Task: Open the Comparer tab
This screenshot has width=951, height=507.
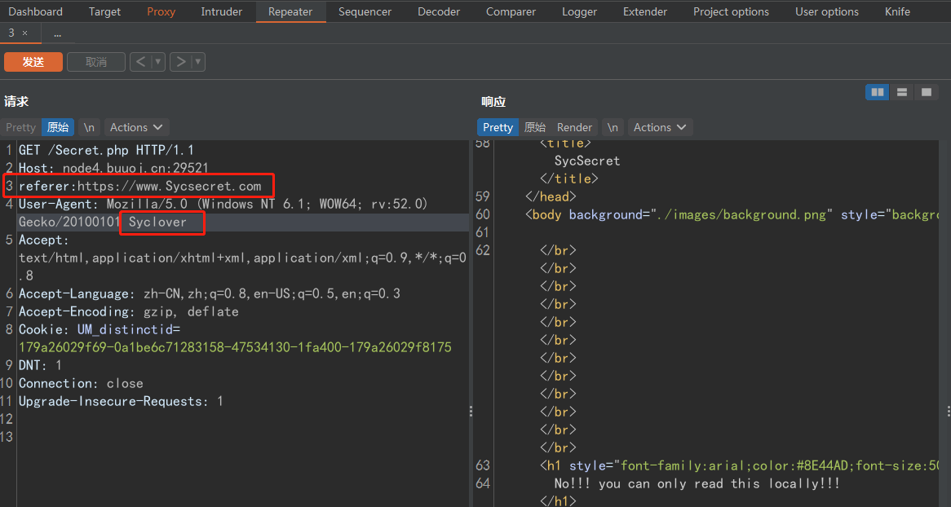Action: [511, 11]
